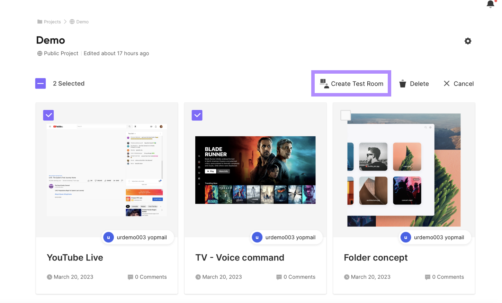502x303 pixels.
Task: Click Edited about 17 hours ago text
Action: 116,53
